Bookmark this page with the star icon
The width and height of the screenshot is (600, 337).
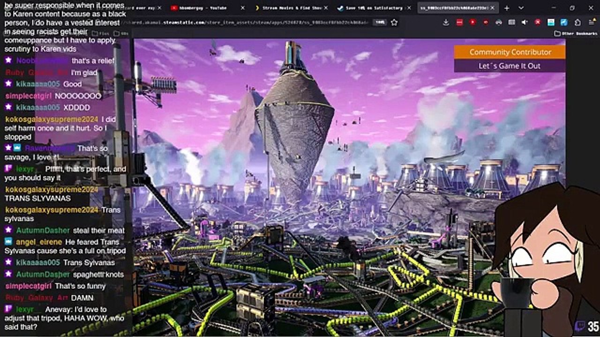394,22
